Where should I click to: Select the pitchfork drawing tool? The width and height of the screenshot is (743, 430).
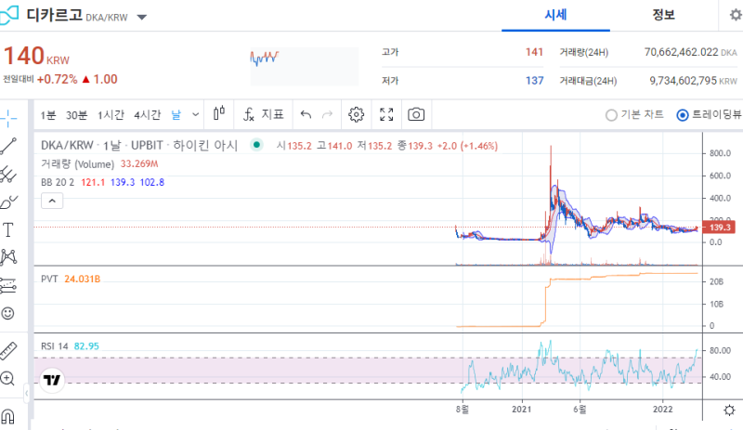click(8, 175)
